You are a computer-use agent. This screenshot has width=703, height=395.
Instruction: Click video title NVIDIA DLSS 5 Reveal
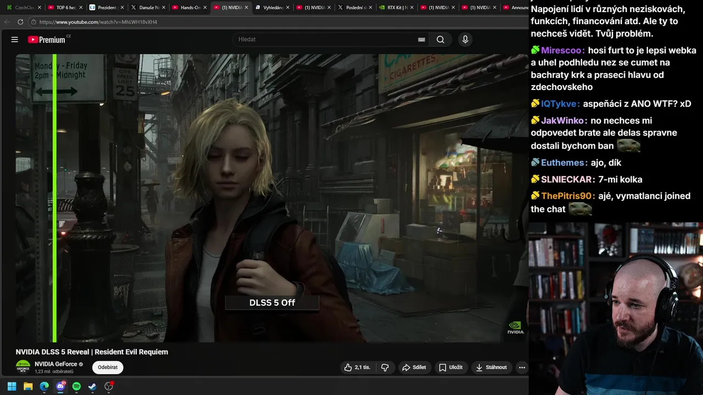coord(92,352)
